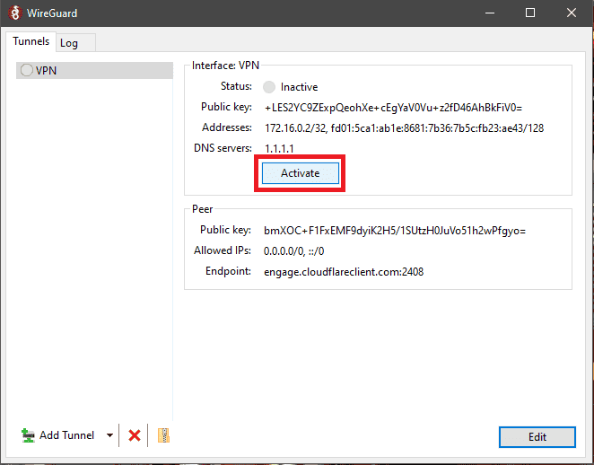Viewport: 594px width, 465px height.
Task: Click Allowed IPs value 0.0.0.0/0, ::/0
Action: (294, 251)
